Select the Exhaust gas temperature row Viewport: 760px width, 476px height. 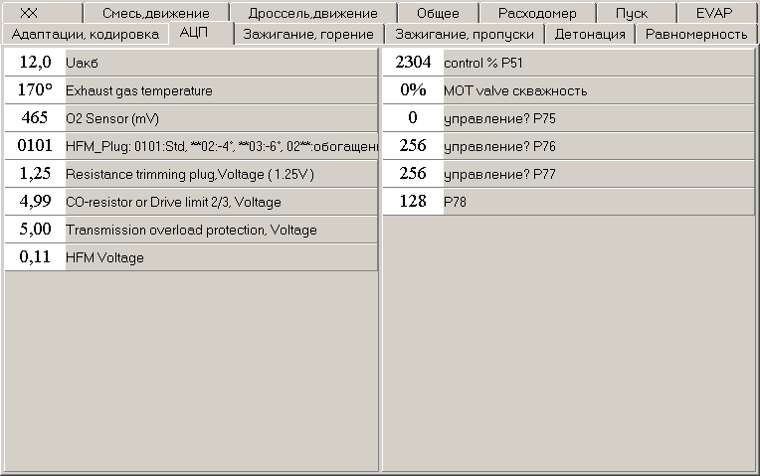[191, 90]
